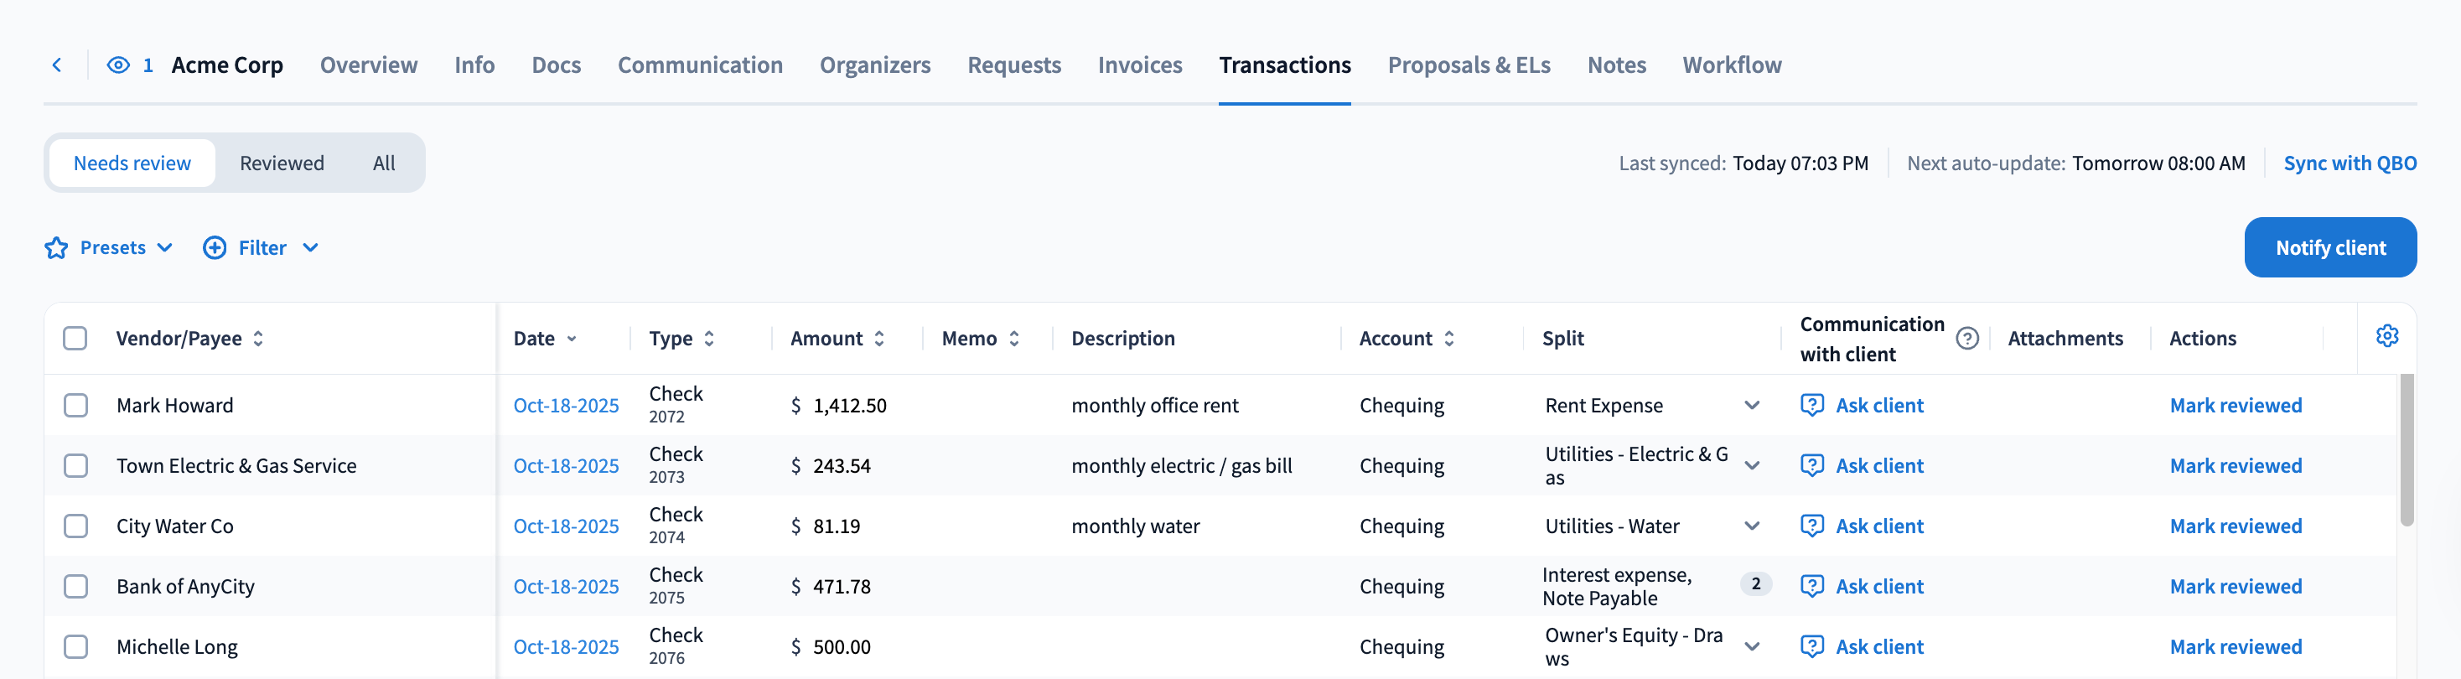2461x679 pixels.
Task: Open the Proposals & ELs tab
Action: click(1469, 65)
